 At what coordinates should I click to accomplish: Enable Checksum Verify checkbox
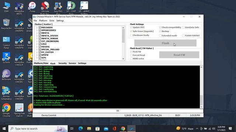pos(131,35)
